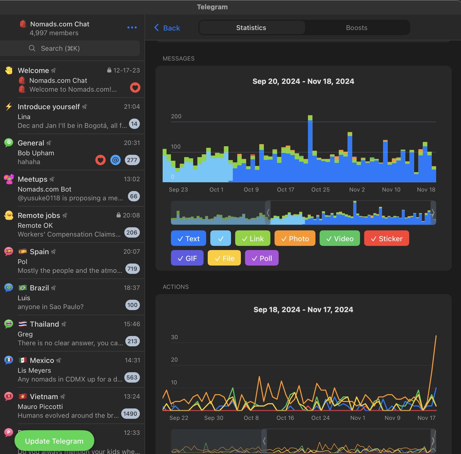Click the left handle of Actions range slider
The image size is (461, 454).
[264, 441]
